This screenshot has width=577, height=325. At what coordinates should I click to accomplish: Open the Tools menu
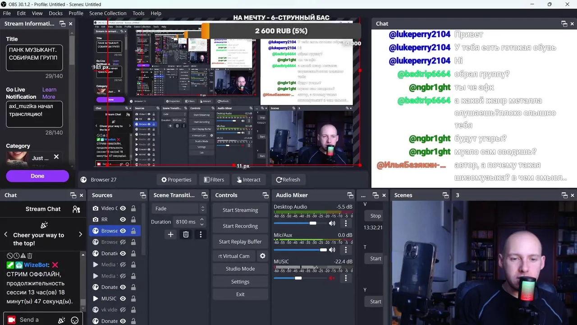(138, 13)
